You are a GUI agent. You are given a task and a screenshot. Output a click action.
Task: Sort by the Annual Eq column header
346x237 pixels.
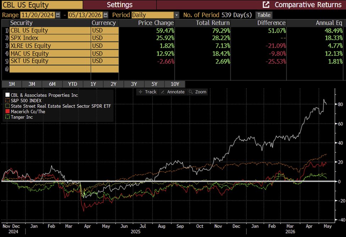(x=329, y=23)
